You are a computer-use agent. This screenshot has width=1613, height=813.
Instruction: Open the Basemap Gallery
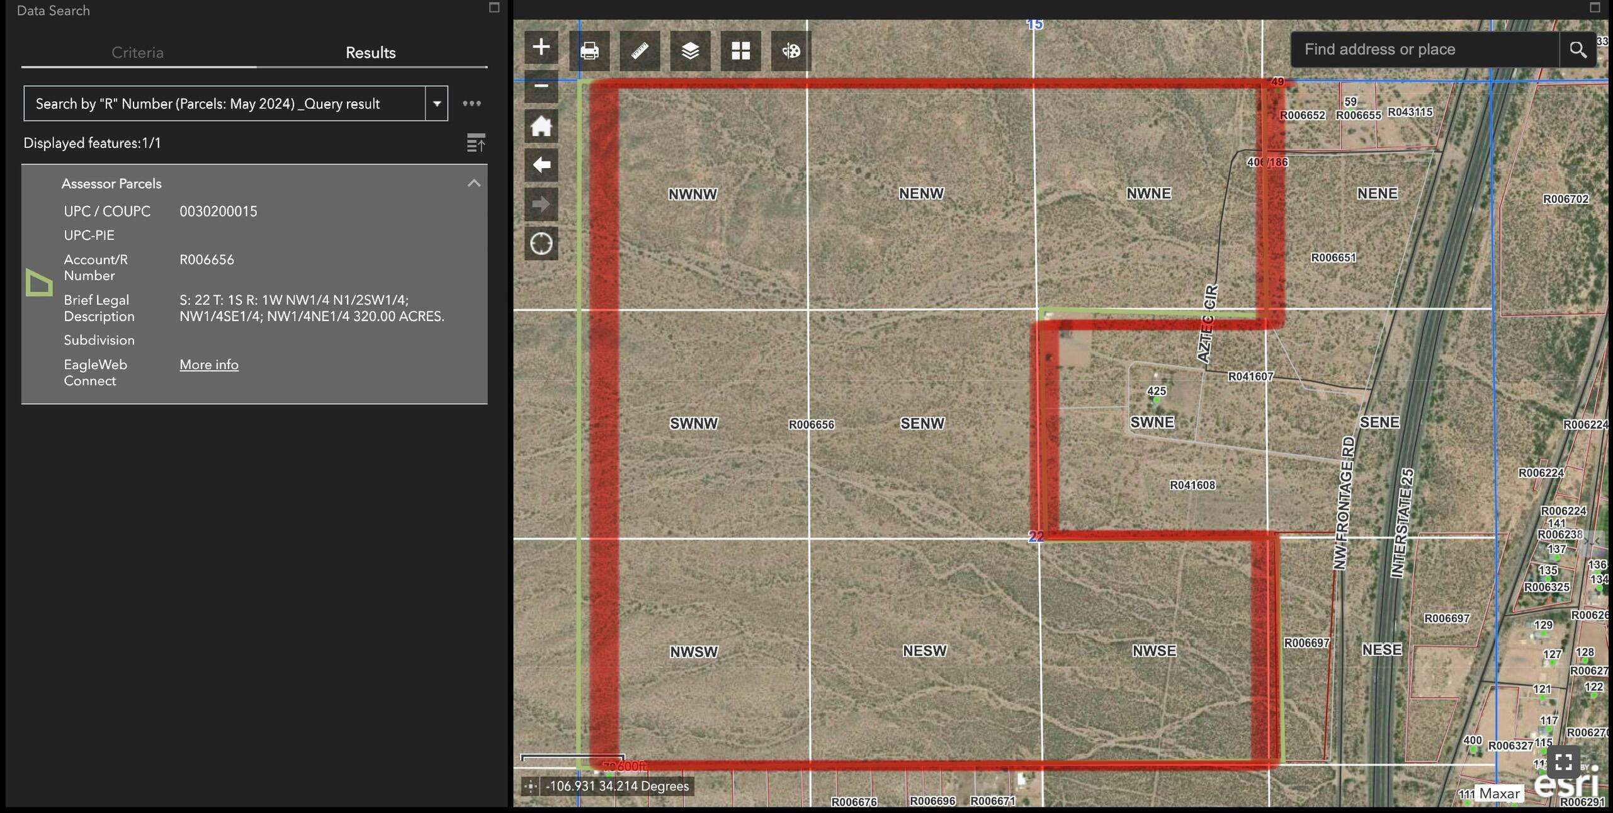click(740, 51)
